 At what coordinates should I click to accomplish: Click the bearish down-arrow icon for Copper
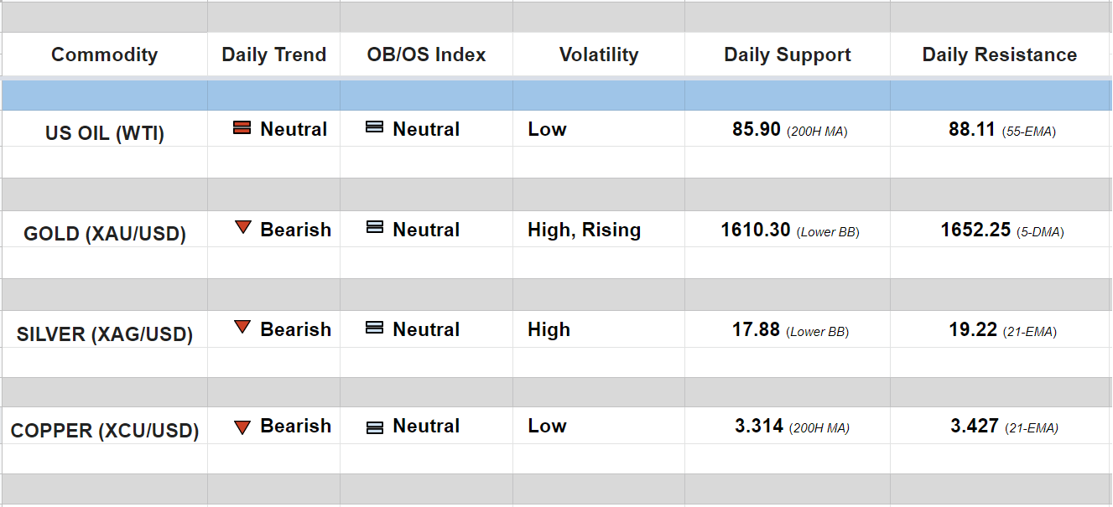tap(242, 427)
